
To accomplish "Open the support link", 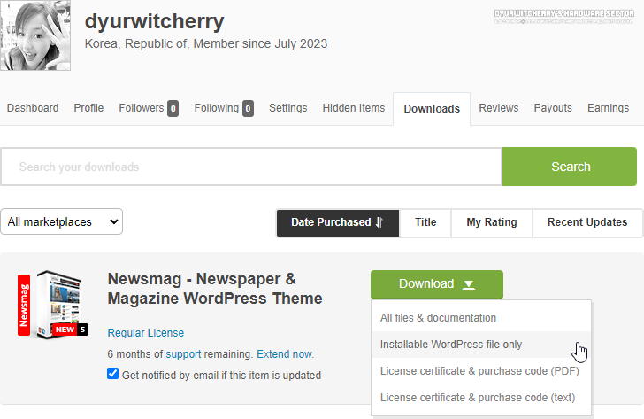I will click(183, 354).
